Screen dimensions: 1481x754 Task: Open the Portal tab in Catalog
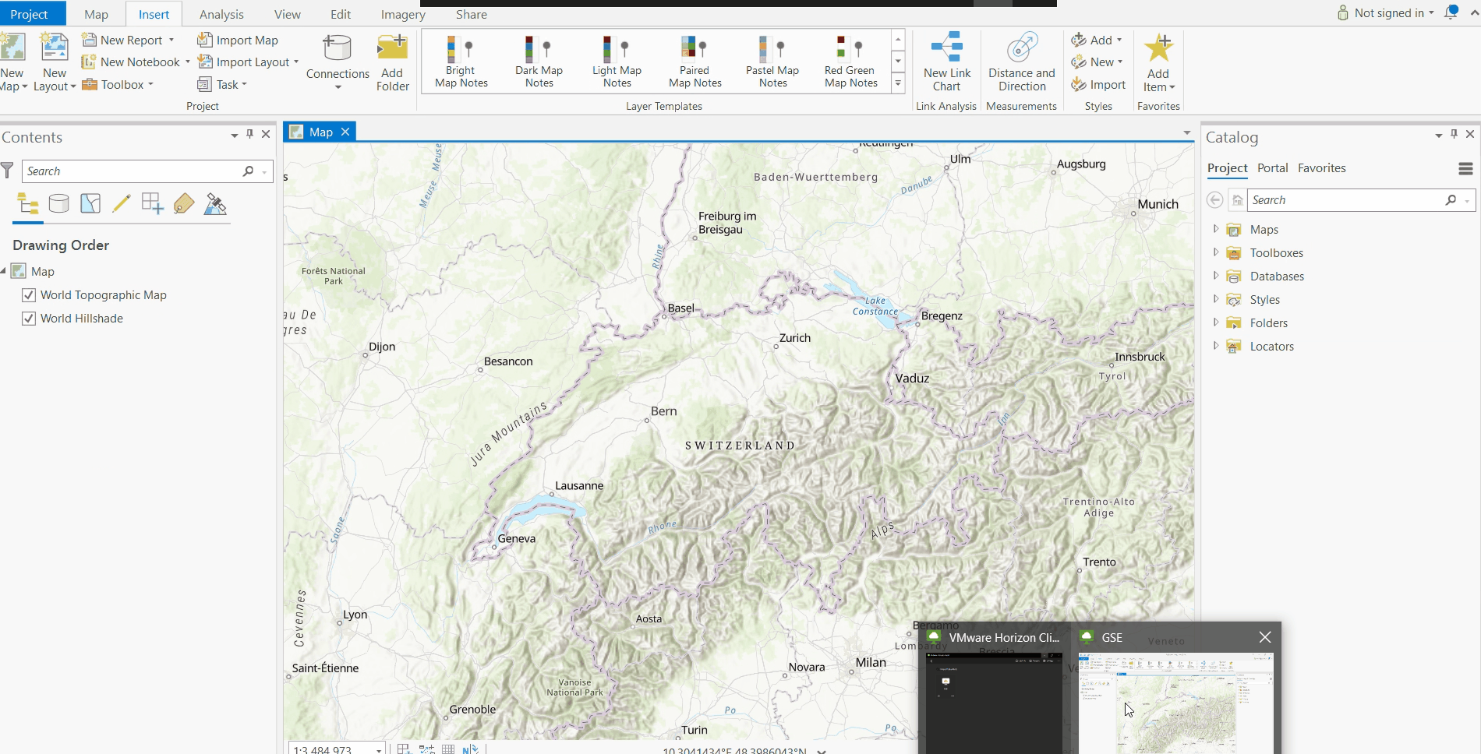[1272, 168]
